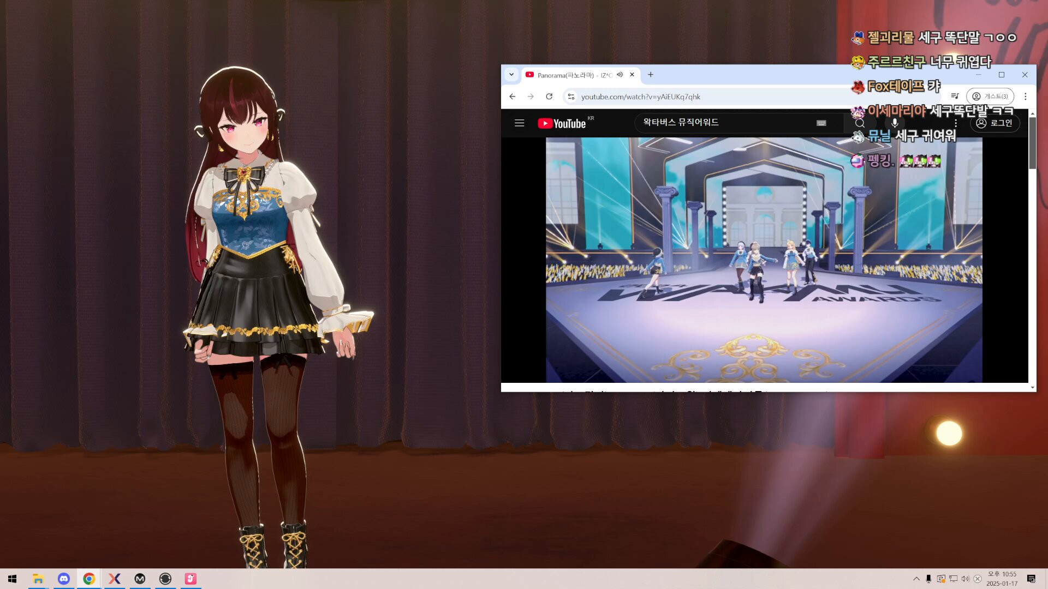
Task: Open the Chrome three-dot menu
Action: click(x=1025, y=96)
